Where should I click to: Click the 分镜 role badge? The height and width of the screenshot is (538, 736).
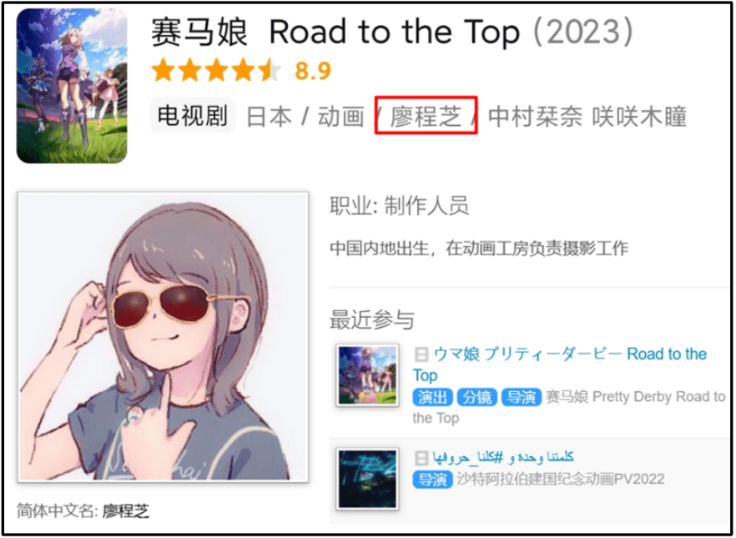(477, 397)
